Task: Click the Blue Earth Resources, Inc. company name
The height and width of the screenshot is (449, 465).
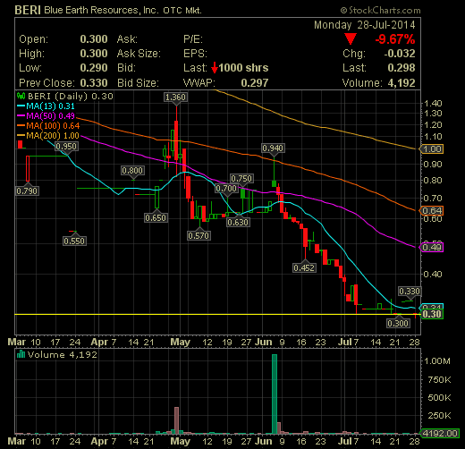Action: click(x=101, y=10)
